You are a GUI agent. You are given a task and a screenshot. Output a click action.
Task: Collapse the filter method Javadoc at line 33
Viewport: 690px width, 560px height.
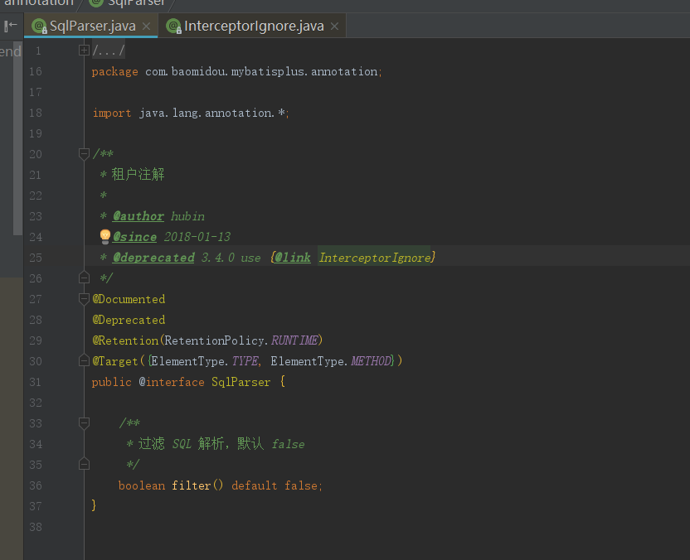(x=84, y=422)
